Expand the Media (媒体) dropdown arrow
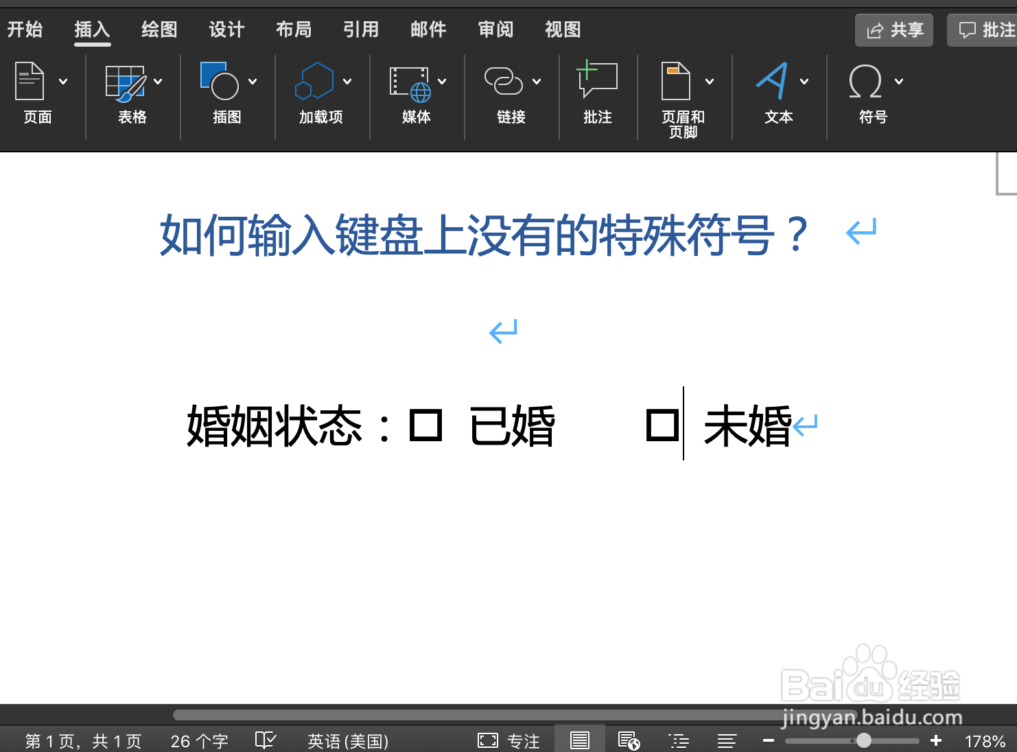Screen dimensions: 1017x752 pyautogui.click(x=442, y=82)
